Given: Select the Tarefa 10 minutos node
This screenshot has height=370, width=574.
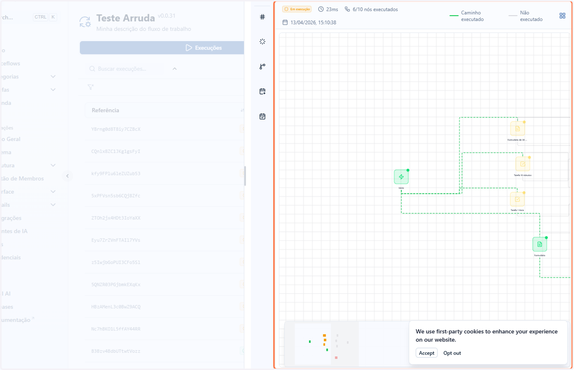Looking at the screenshot, I should click(522, 164).
